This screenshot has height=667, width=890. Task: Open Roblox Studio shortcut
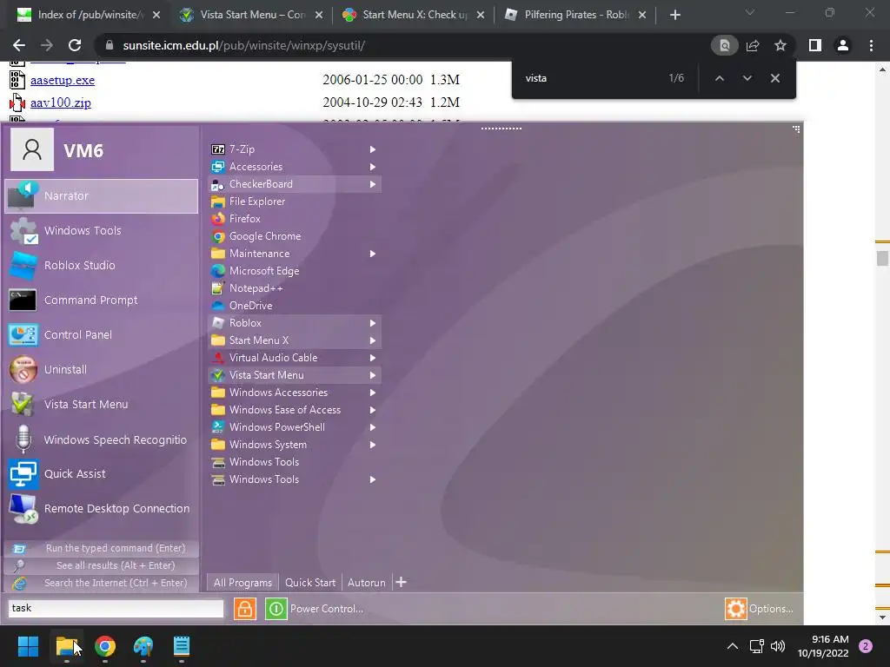pos(101,266)
